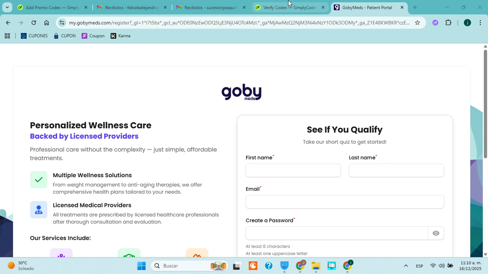The width and height of the screenshot is (488, 274).
Task: Open the purple extension icon in toolbar
Action: coord(435,23)
